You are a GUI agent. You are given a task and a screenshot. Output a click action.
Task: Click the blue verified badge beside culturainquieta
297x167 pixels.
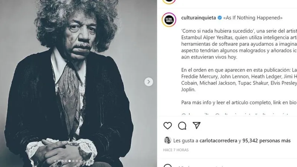[x=220, y=18]
